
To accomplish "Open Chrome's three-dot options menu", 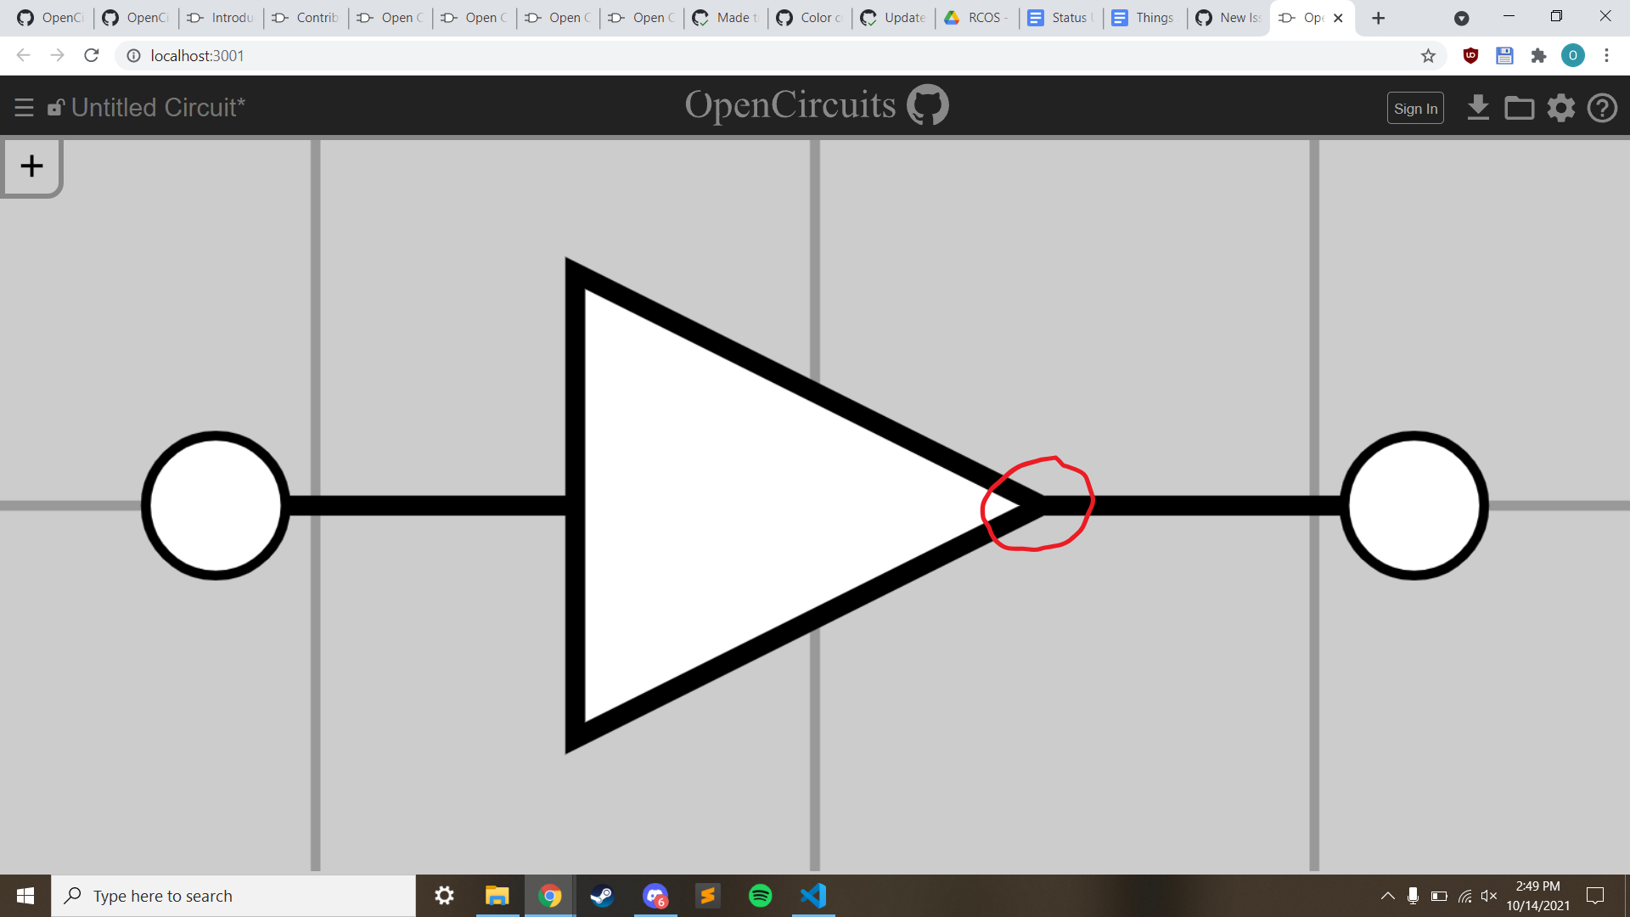I will tap(1606, 55).
